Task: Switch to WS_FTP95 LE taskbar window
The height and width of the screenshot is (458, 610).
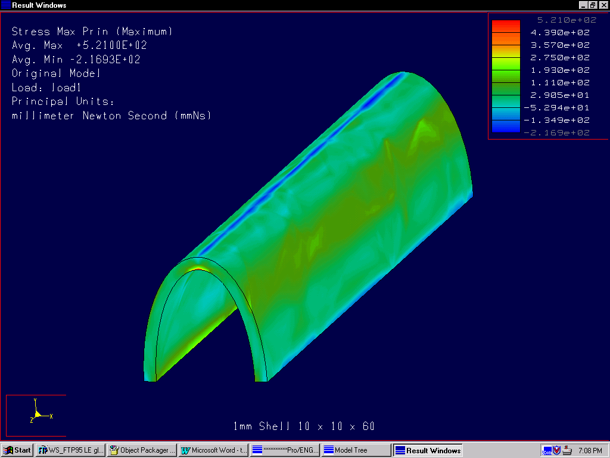Action: click(x=71, y=450)
